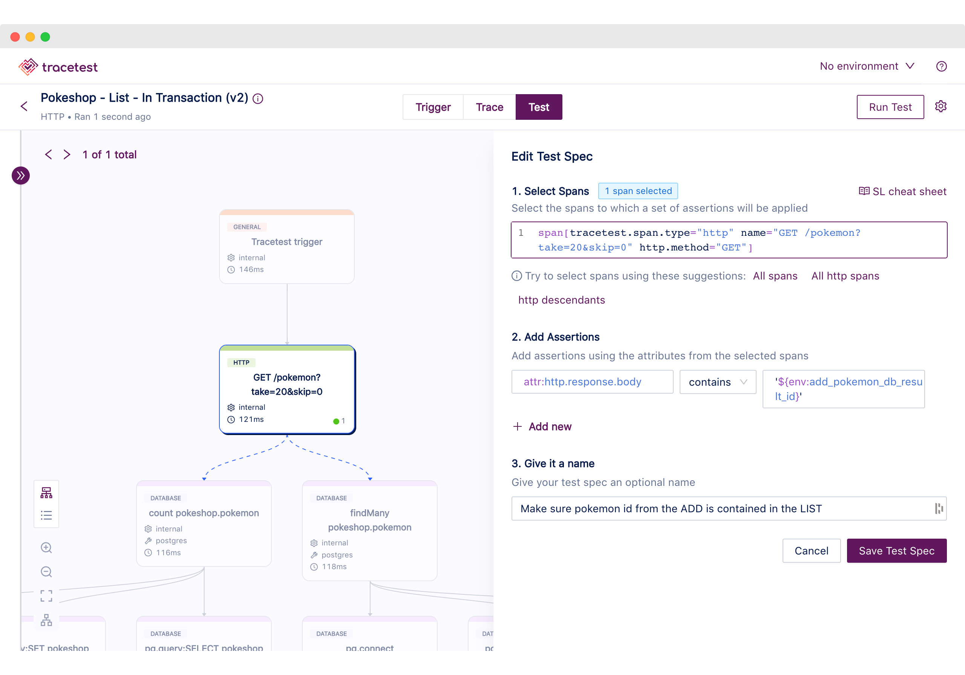Switch to graph diagram view
The width and height of the screenshot is (965, 675).
tap(46, 493)
